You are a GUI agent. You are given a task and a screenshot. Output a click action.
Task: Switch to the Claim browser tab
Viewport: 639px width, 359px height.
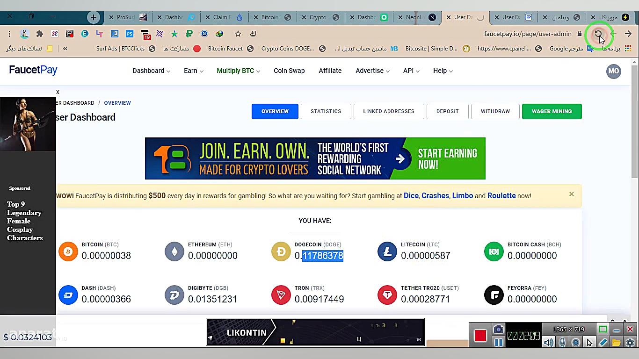(x=224, y=17)
